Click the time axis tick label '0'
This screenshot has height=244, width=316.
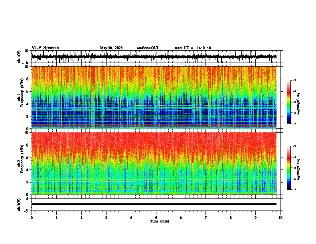[32, 218]
